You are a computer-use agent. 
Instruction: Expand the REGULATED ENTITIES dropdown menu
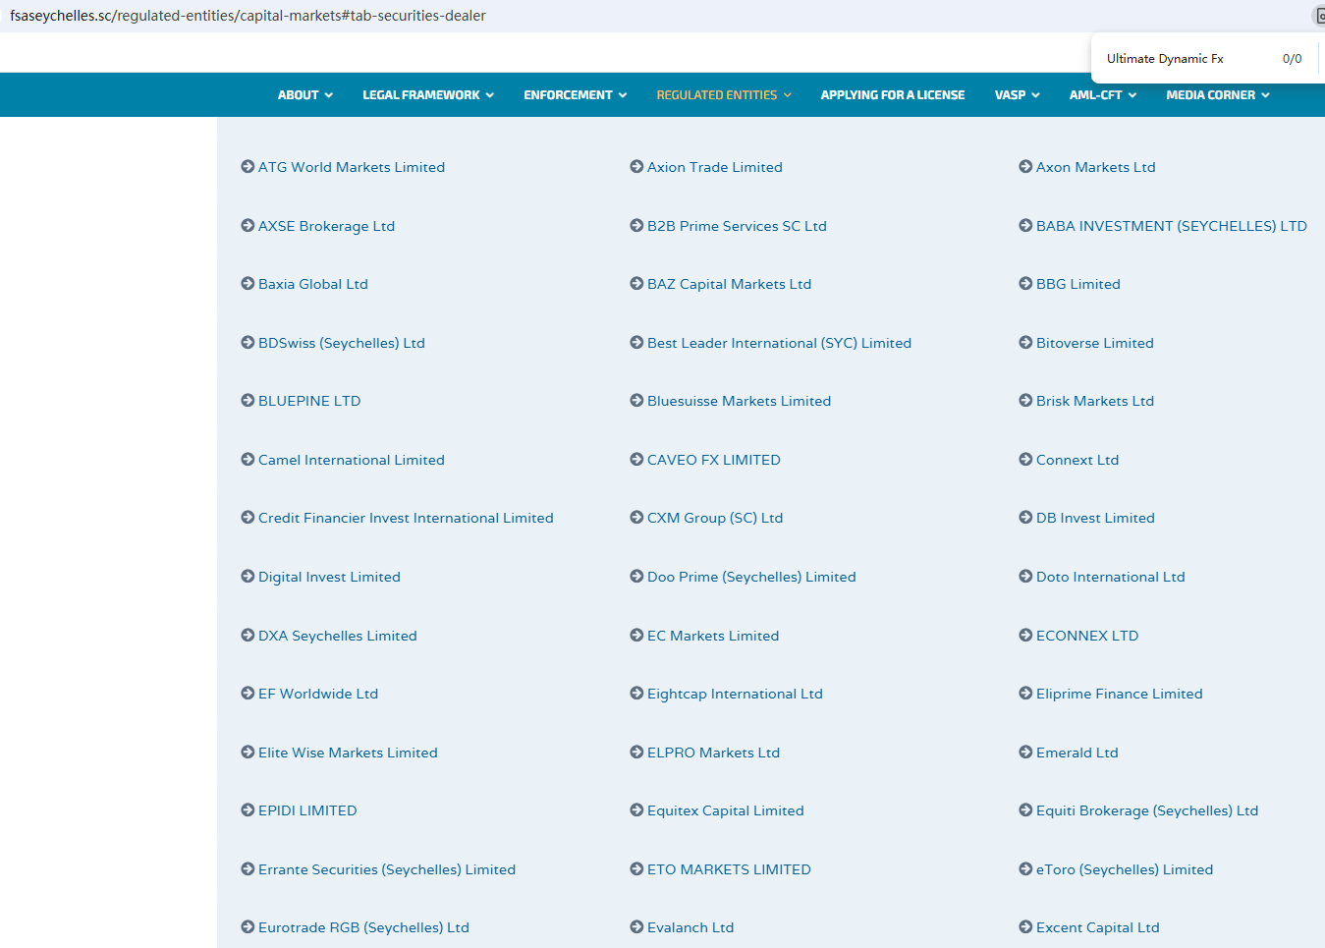724,95
